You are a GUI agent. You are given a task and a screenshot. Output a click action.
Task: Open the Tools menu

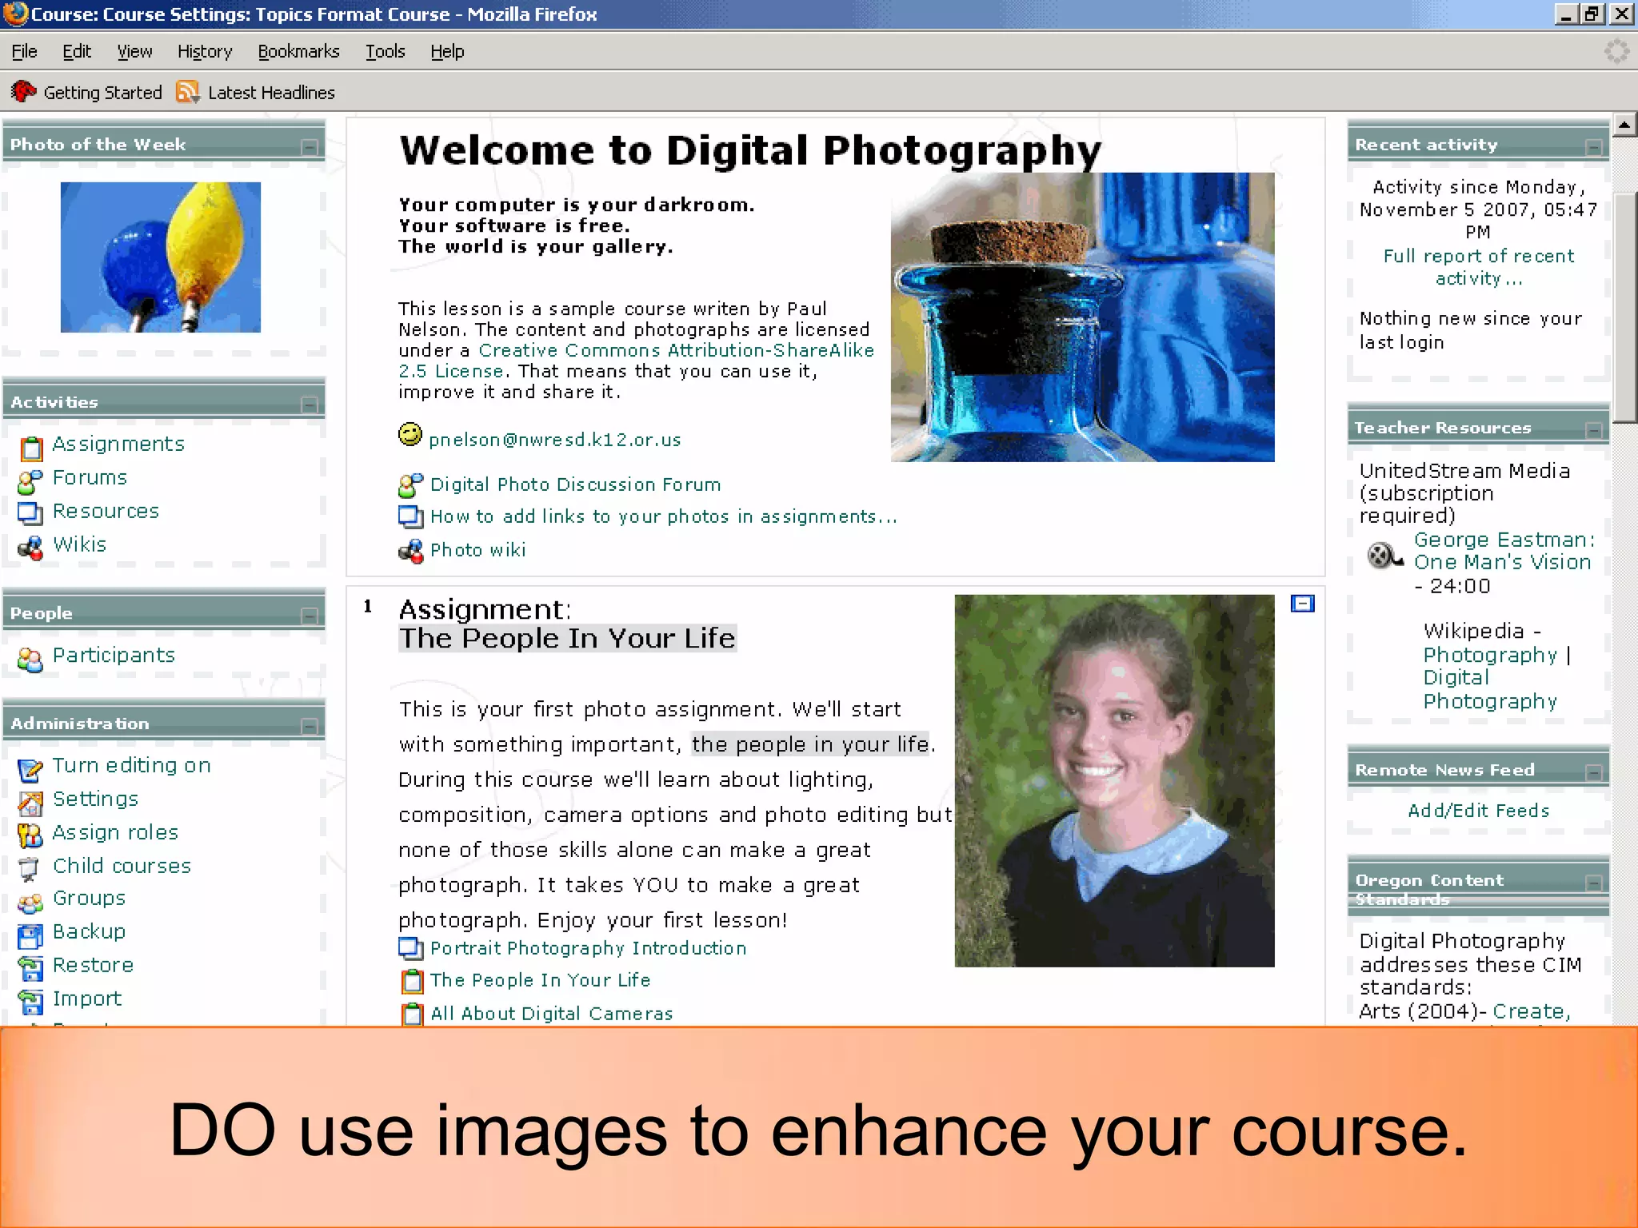[386, 51]
